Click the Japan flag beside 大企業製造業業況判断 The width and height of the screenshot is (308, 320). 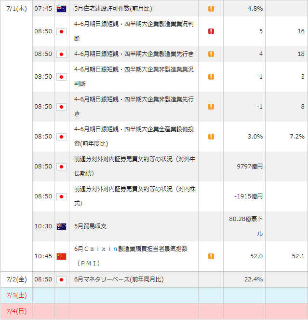tap(61, 32)
